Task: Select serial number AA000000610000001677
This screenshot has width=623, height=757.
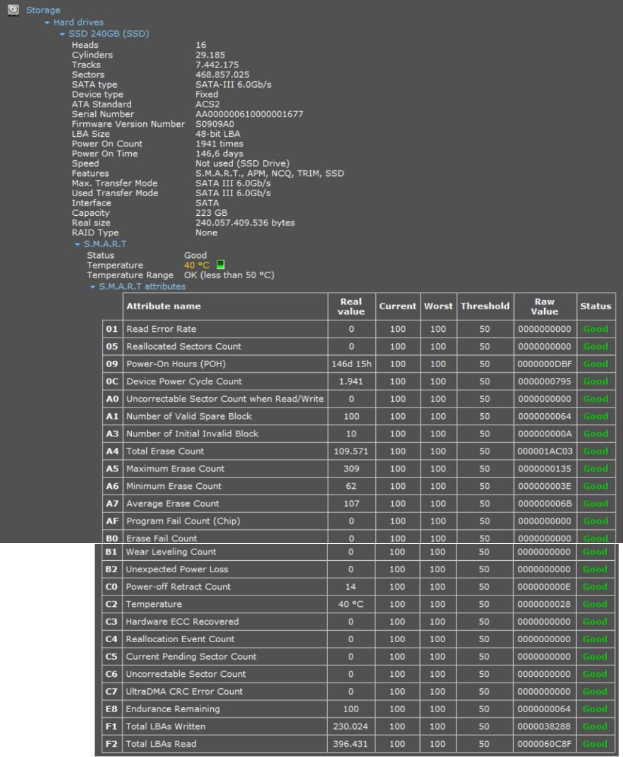Action: pyautogui.click(x=250, y=114)
